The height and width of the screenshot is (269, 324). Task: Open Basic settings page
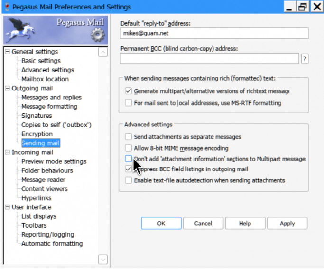[x=41, y=61]
